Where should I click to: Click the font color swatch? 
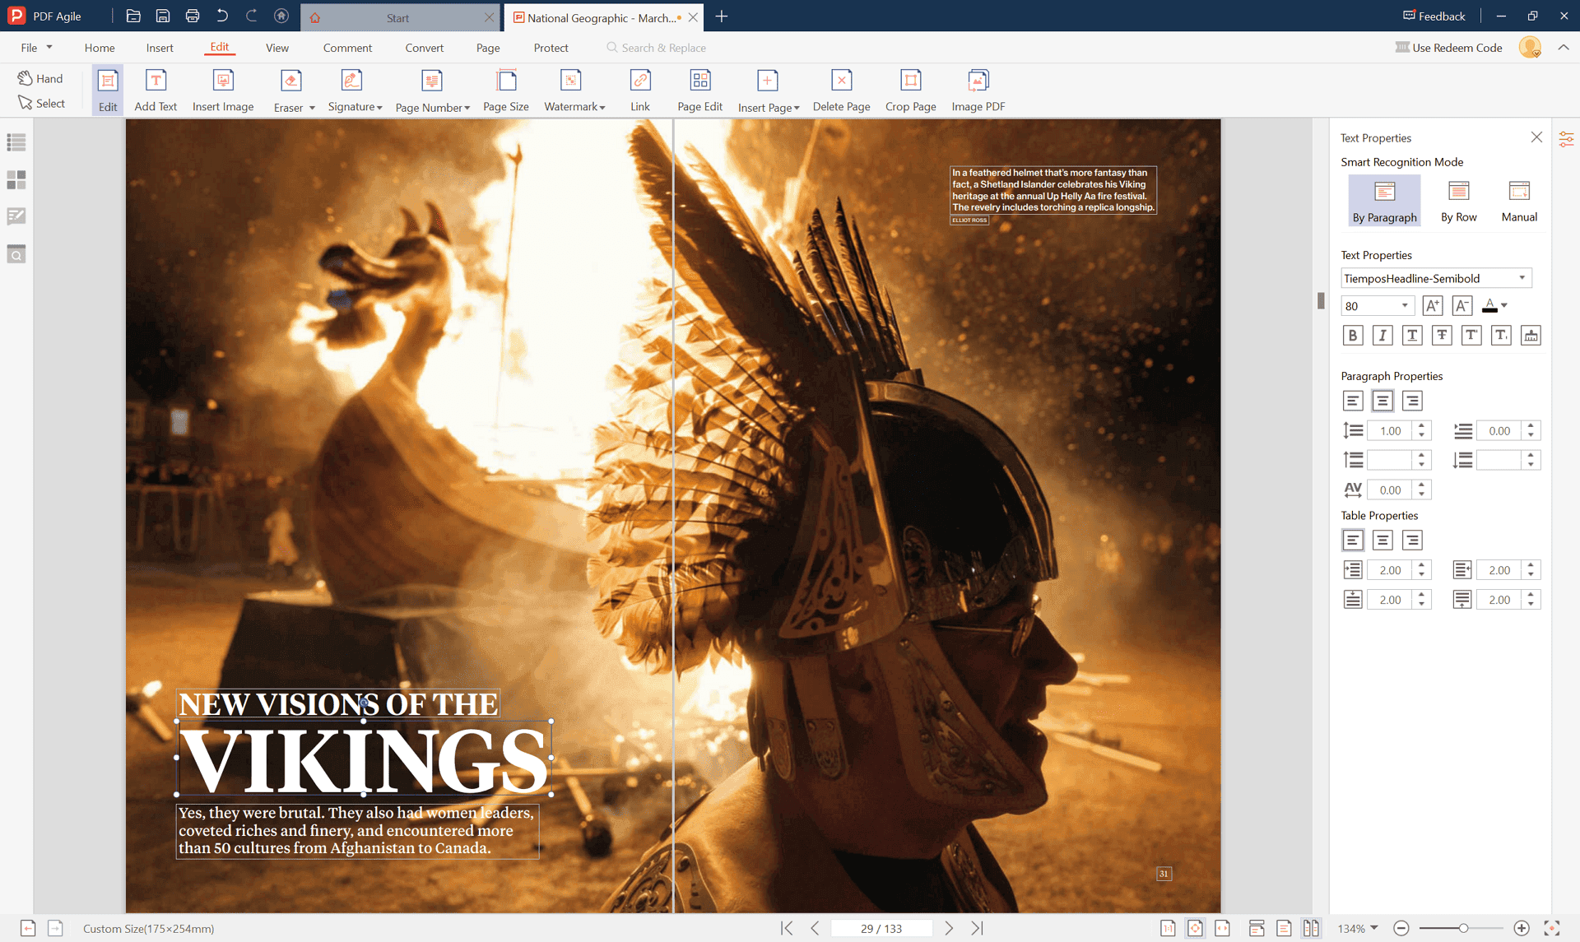click(x=1489, y=306)
